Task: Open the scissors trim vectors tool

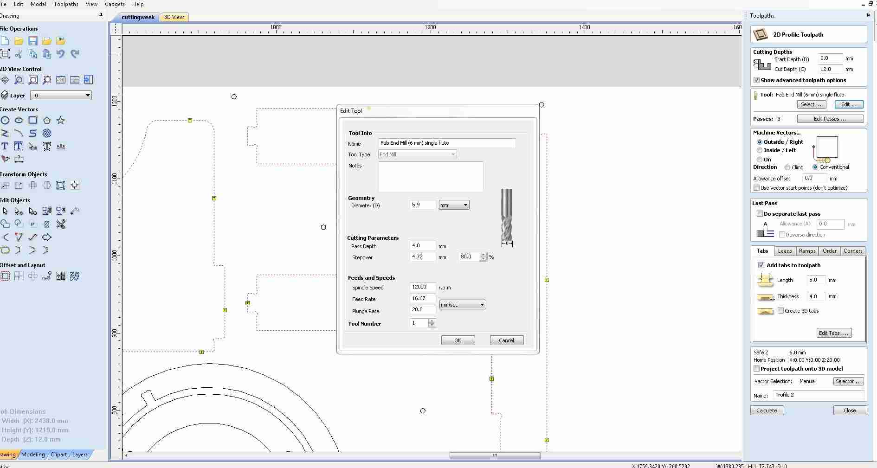Action: click(60, 224)
